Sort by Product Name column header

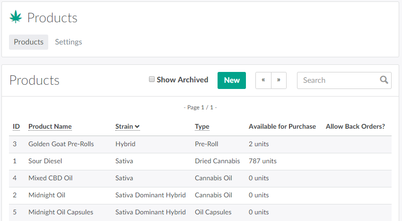pyautogui.click(x=50, y=126)
